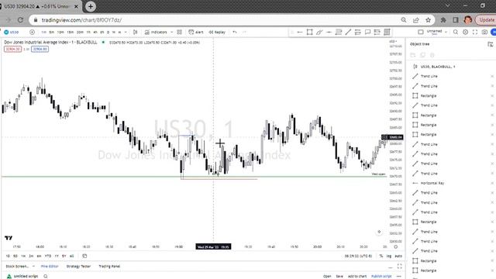Select Horizontal Line tool in favorites bar
The image size is (496, 279).
pyautogui.click(x=329, y=33)
